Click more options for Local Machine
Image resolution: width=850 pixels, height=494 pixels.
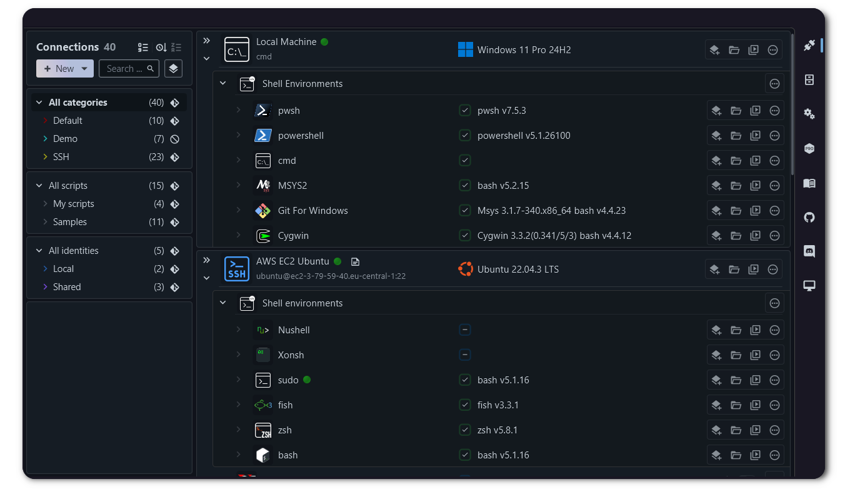pyautogui.click(x=772, y=50)
